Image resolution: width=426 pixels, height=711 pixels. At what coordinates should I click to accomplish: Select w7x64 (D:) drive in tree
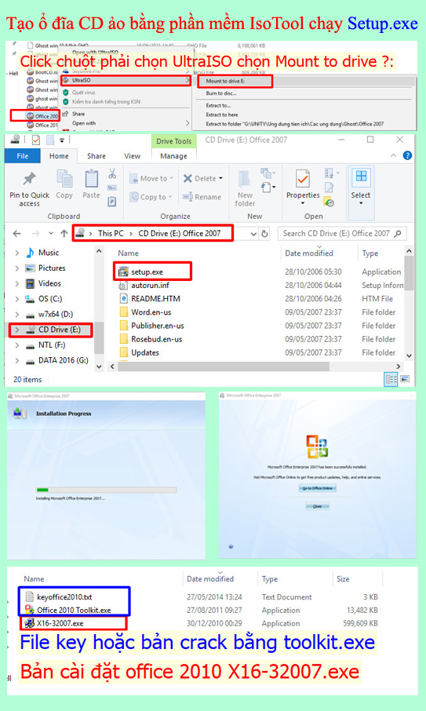[55, 314]
